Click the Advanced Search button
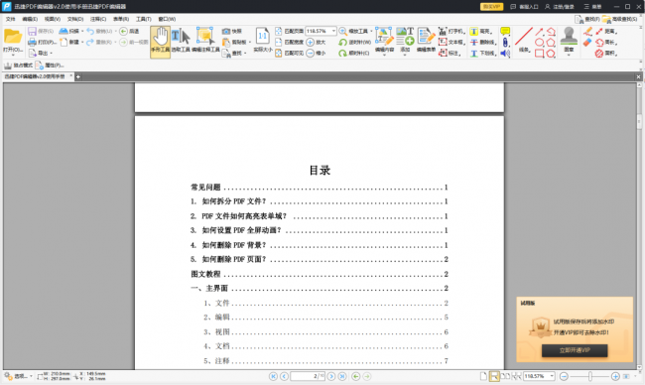Image resolution: width=645 pixels, height=385 pixels. pos(620,19)
